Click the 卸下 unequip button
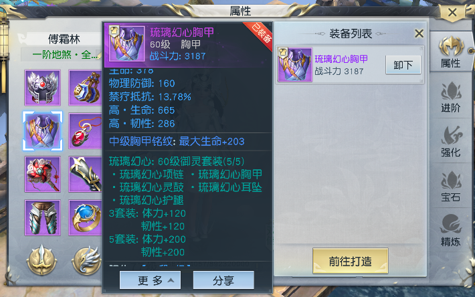Image resolution: width=475 pixels, height=297 pixels. [403, 65]
